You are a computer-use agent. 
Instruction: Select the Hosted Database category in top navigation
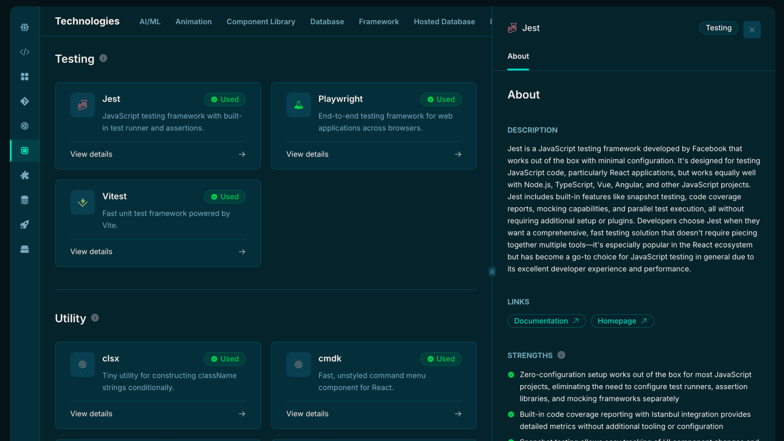(444, 22)
